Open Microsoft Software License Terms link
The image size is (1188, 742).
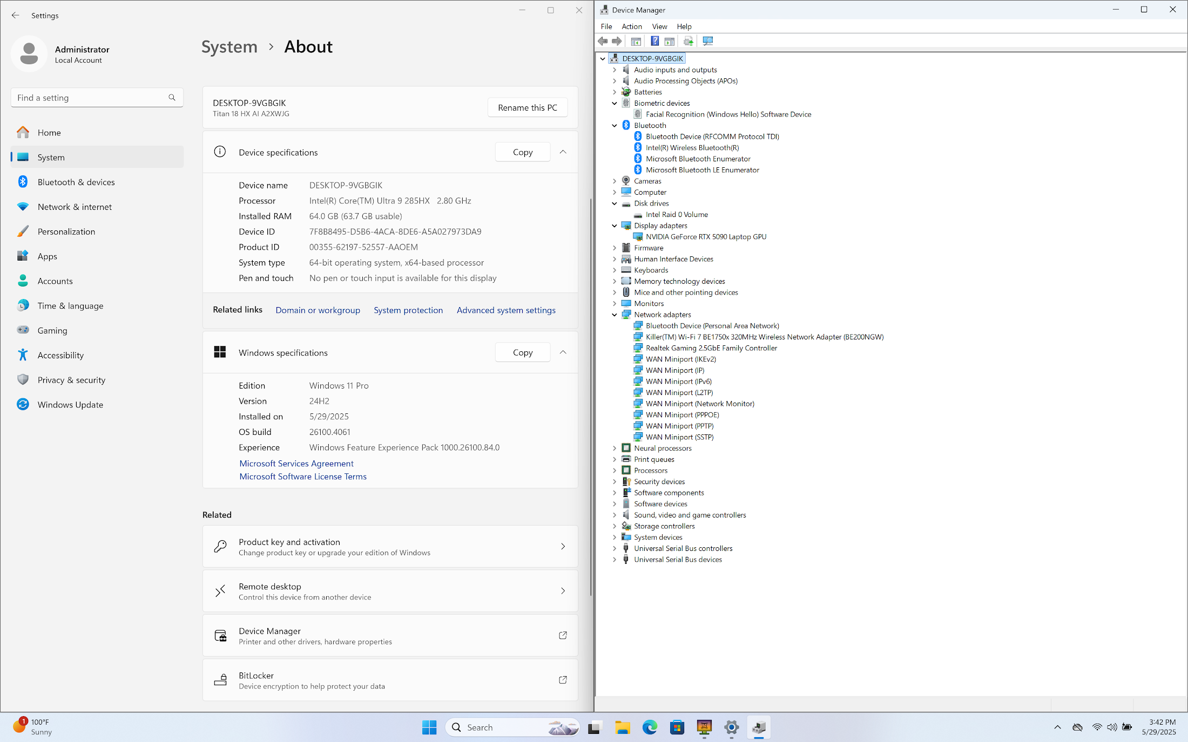tap(303, 476)
